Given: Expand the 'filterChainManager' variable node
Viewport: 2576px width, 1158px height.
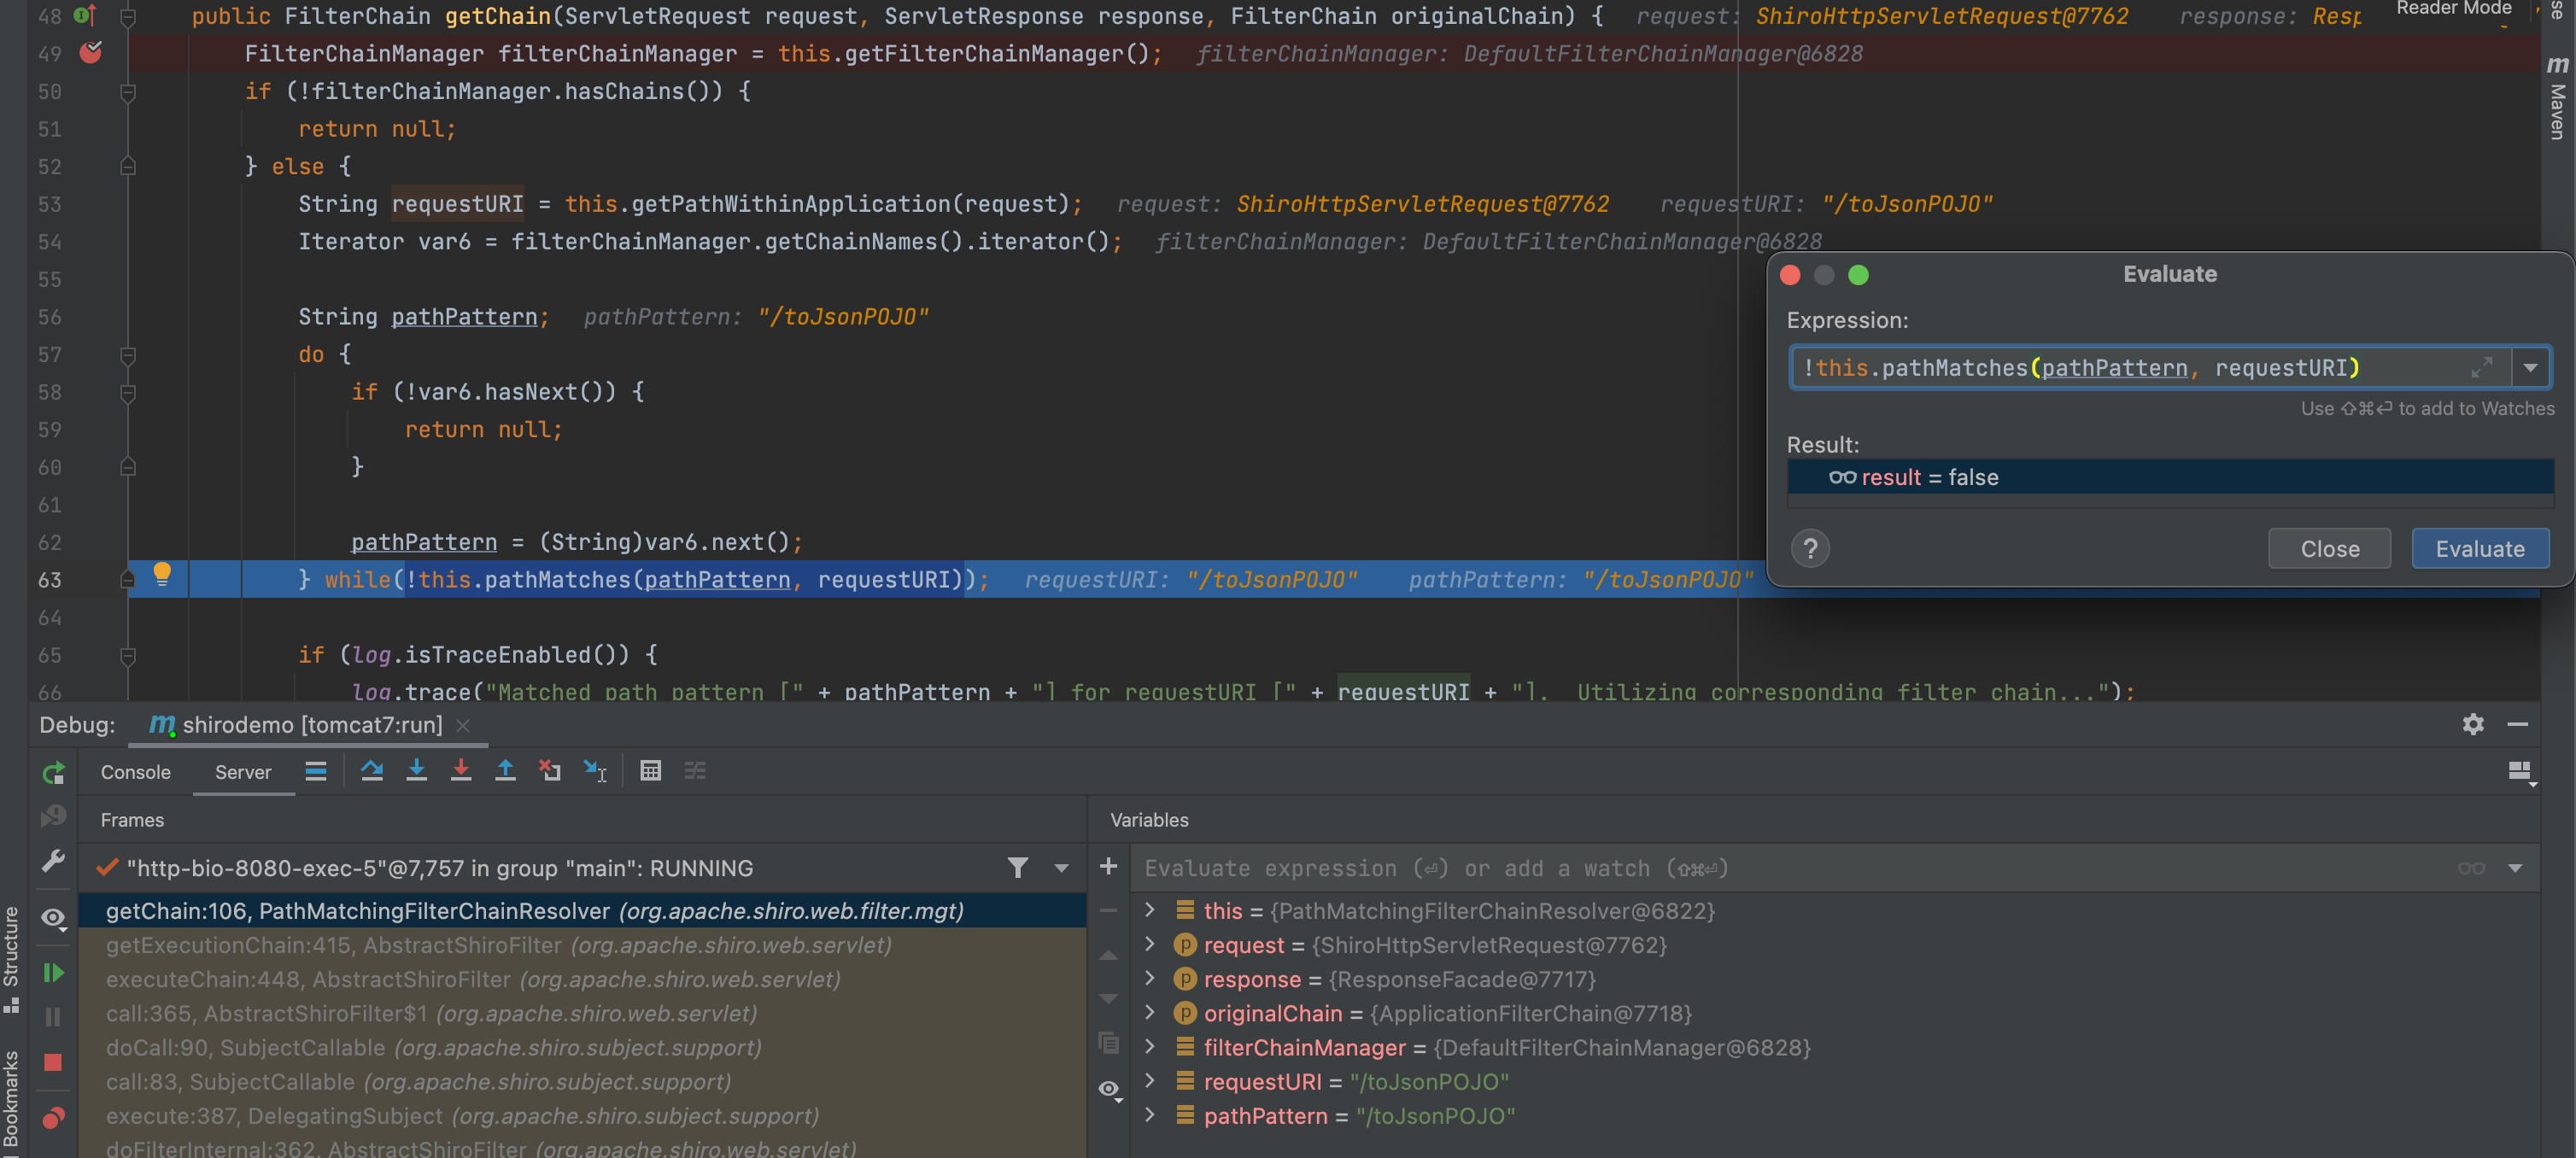Looking at the screenshot, I should (x=1150, y=1046).
